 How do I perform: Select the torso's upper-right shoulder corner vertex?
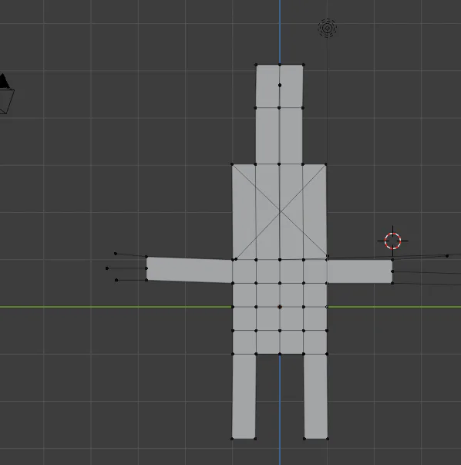(326, 164)
